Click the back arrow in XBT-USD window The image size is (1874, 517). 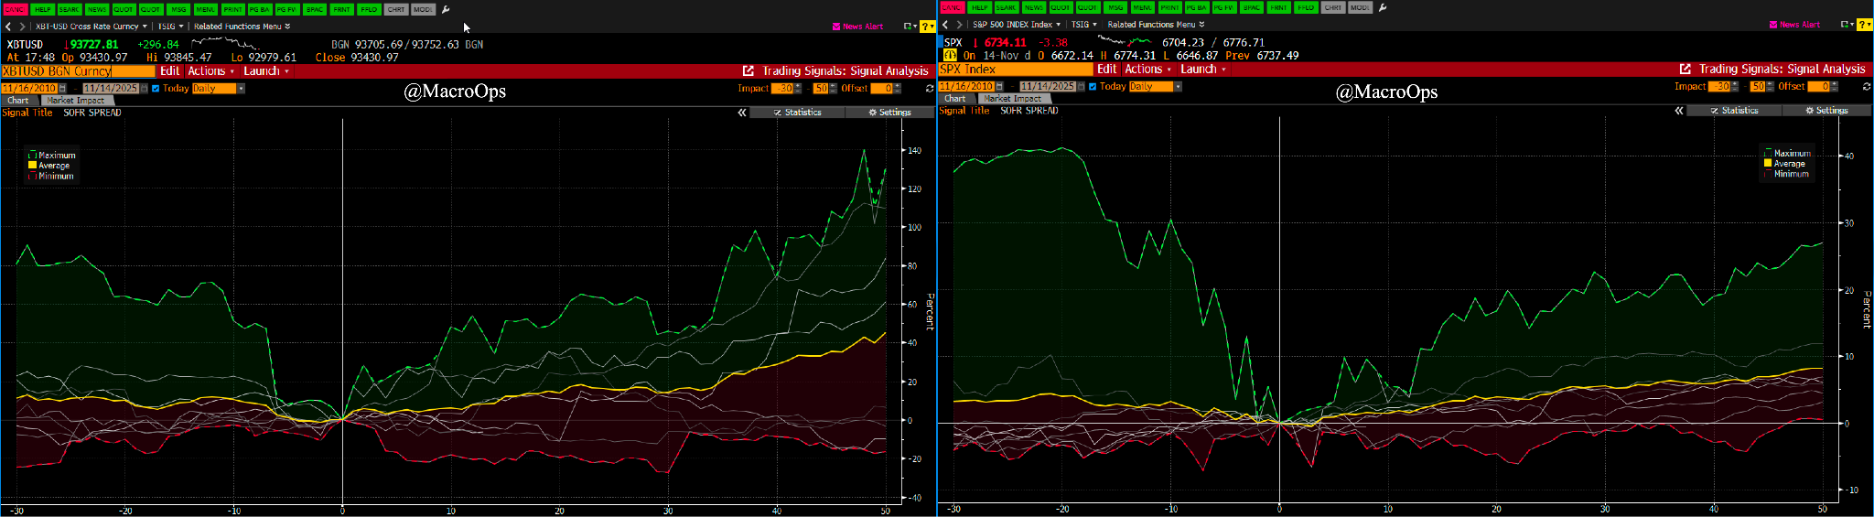(x=8, y=27)
